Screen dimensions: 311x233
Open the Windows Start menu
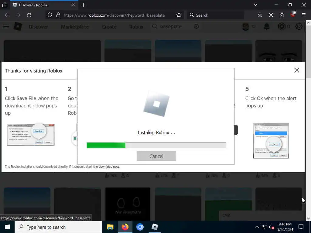point(7,227)
